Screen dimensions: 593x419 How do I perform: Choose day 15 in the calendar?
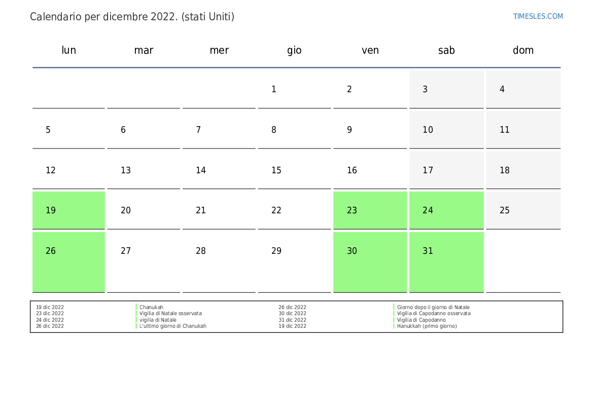(x=294, y=170)
